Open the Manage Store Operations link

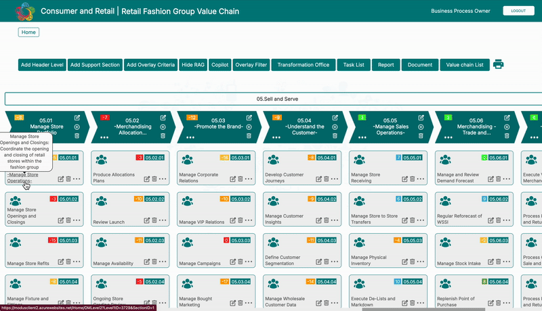[22, 178]
